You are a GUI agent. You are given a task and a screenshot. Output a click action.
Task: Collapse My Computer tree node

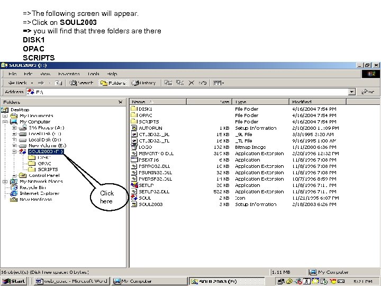(x=5, y=122)
